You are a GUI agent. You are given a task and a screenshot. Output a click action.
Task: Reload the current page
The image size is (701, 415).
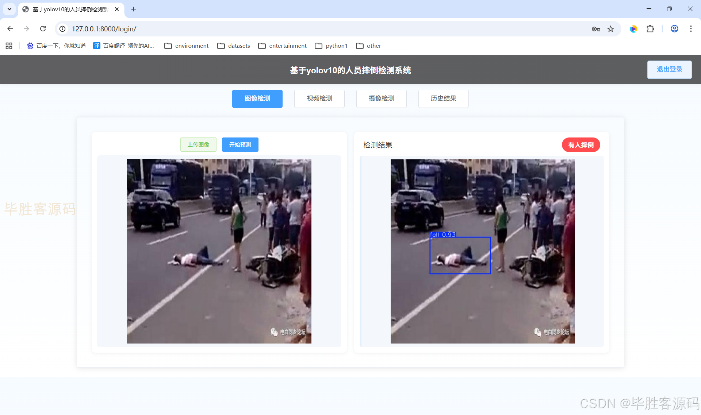click(43, 29)
